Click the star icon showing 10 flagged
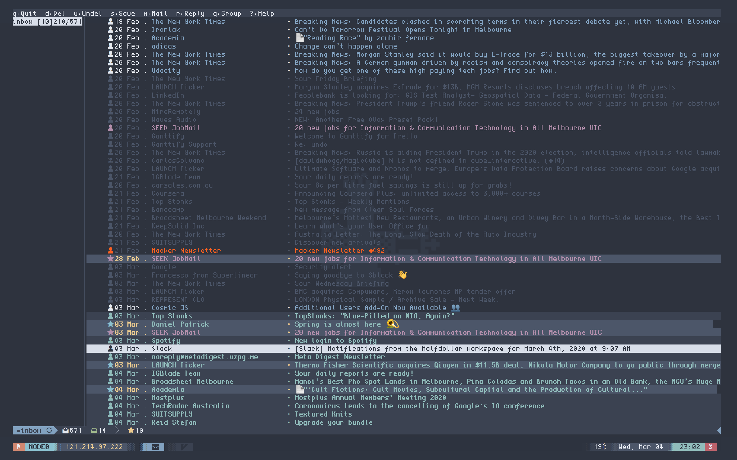 click(131, 431)
